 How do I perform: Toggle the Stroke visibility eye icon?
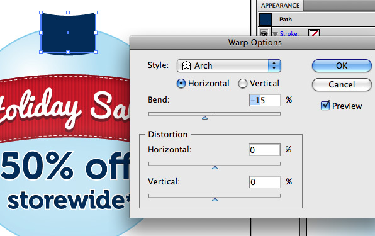pyautogui.click(x=264, y=33)
